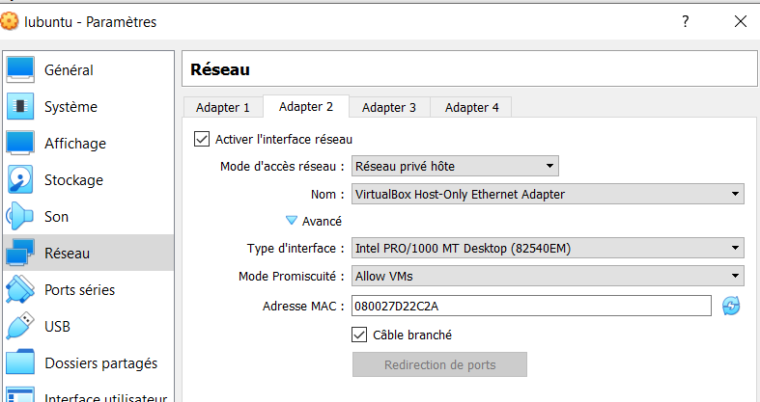Screen dimensions: 760x402
Task: Expand the Type d'interface dropdown
Action: point(548,249)
